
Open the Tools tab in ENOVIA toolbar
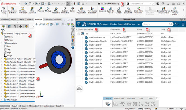[x=150, y=98]
